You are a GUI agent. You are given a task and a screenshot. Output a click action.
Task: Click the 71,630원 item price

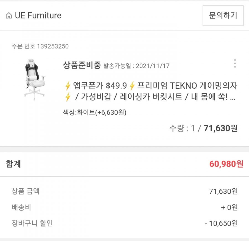click(x=221, y=128)
